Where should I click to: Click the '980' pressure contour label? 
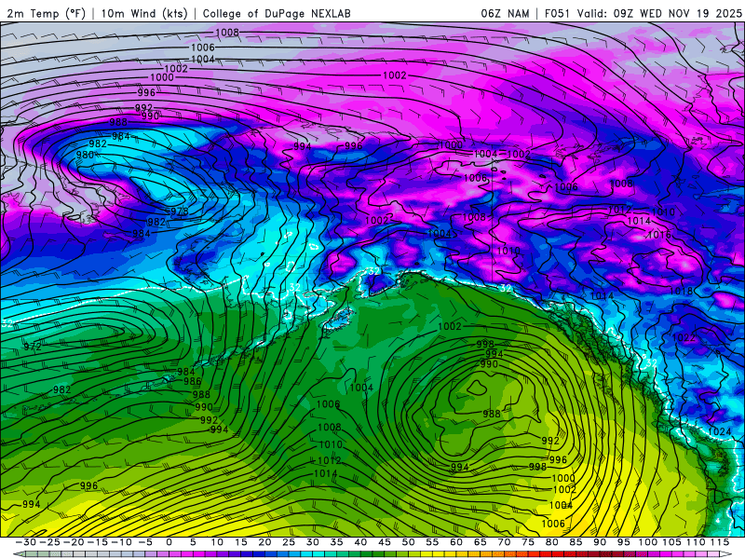coord(85,155)
